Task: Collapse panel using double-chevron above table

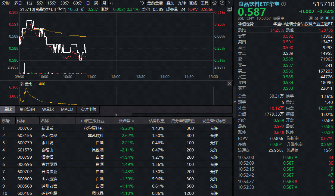Action: 116,115
